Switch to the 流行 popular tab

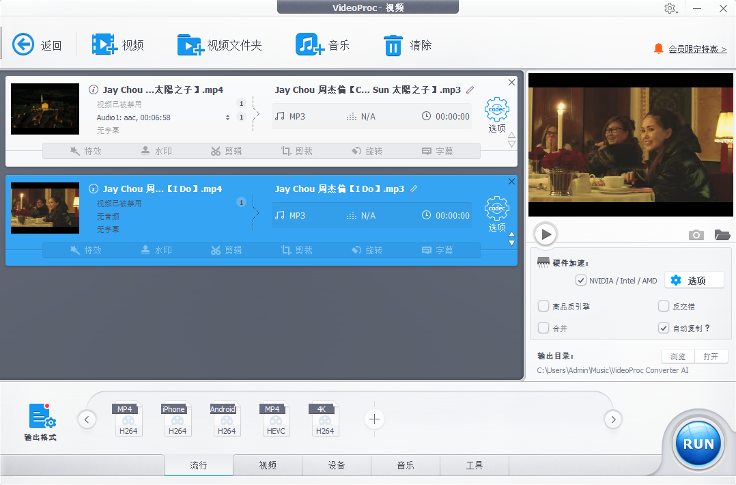199,465
